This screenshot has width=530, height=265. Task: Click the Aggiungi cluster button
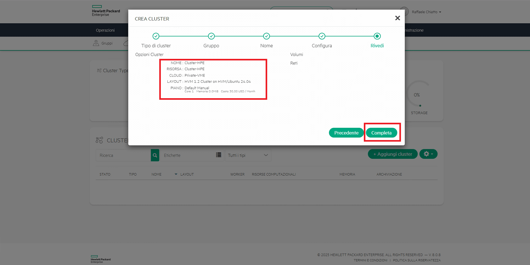(392, 154)
